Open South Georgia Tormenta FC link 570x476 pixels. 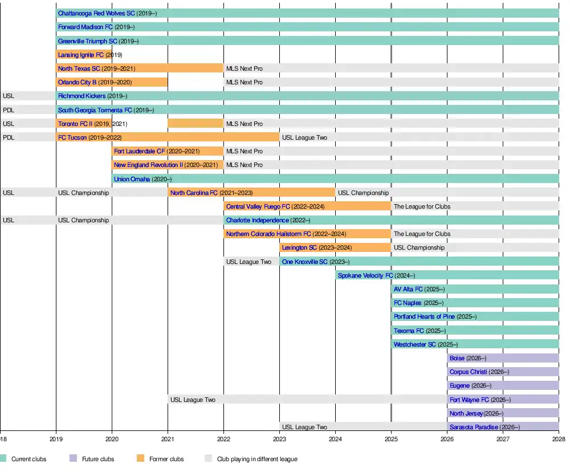click(95, 110)
